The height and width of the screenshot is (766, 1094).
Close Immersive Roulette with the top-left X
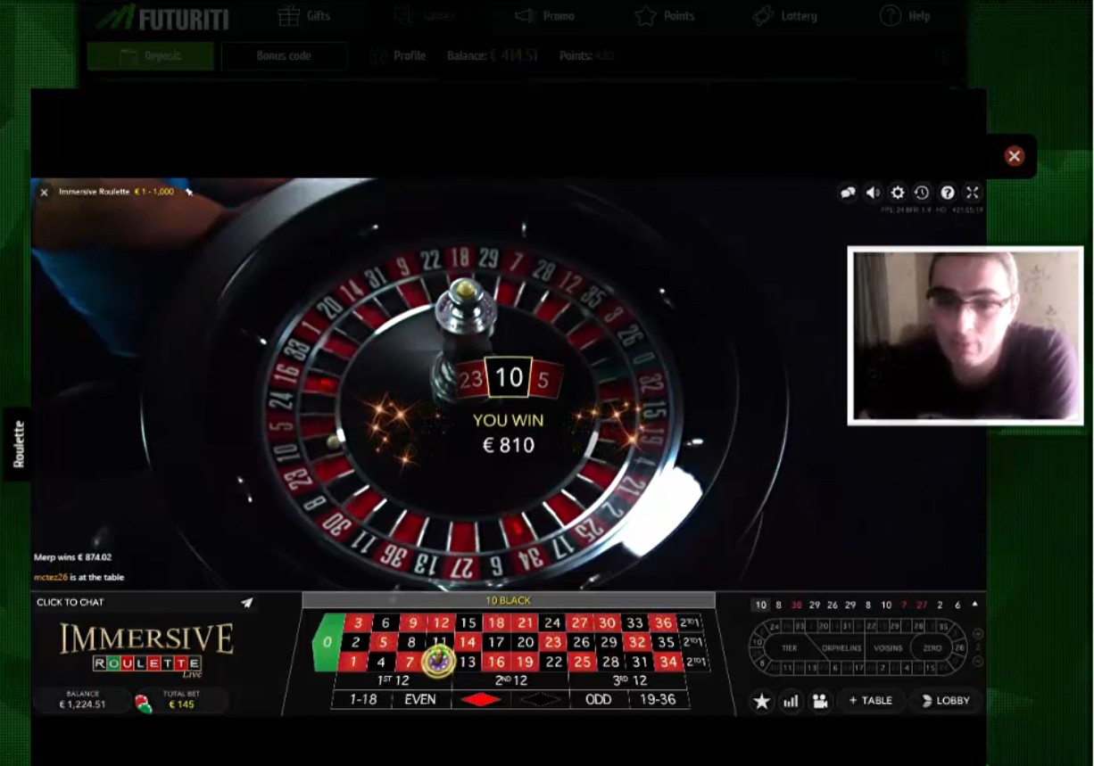click(44, 192)
